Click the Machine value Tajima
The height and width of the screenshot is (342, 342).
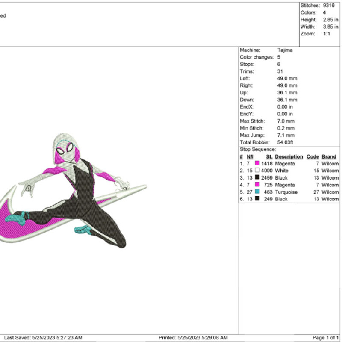(285, 50)
